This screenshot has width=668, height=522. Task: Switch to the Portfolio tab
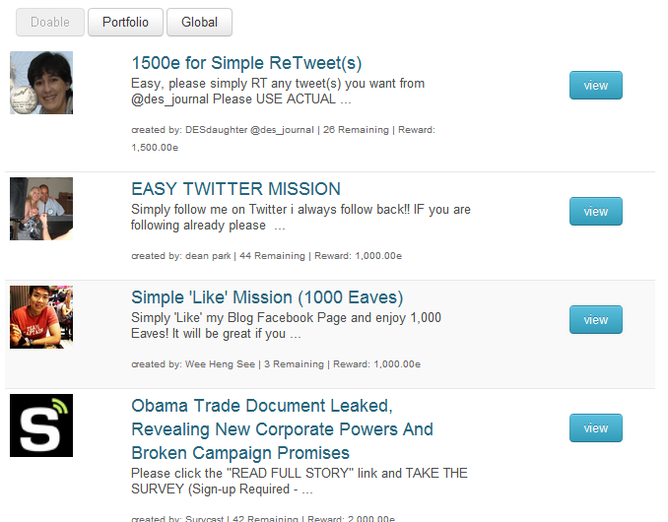125,22
